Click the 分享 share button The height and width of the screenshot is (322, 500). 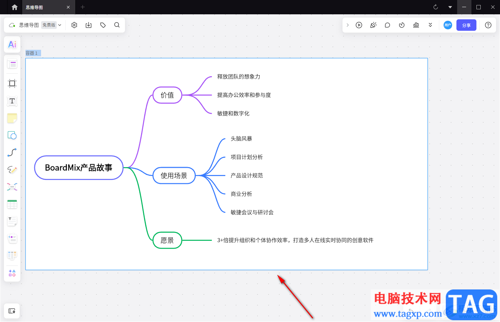(466, 25)
